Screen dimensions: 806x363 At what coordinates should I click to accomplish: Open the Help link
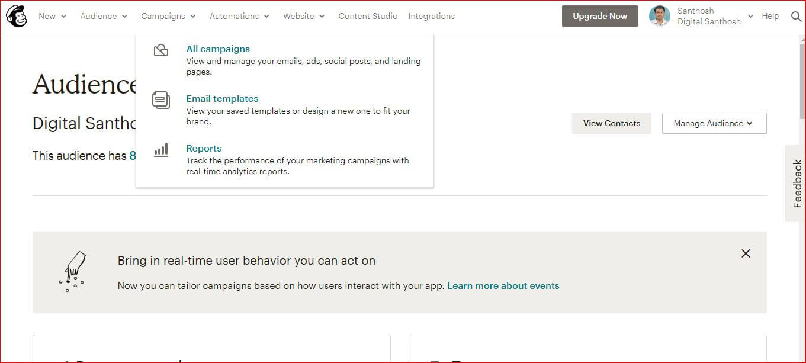coord(770,16)
